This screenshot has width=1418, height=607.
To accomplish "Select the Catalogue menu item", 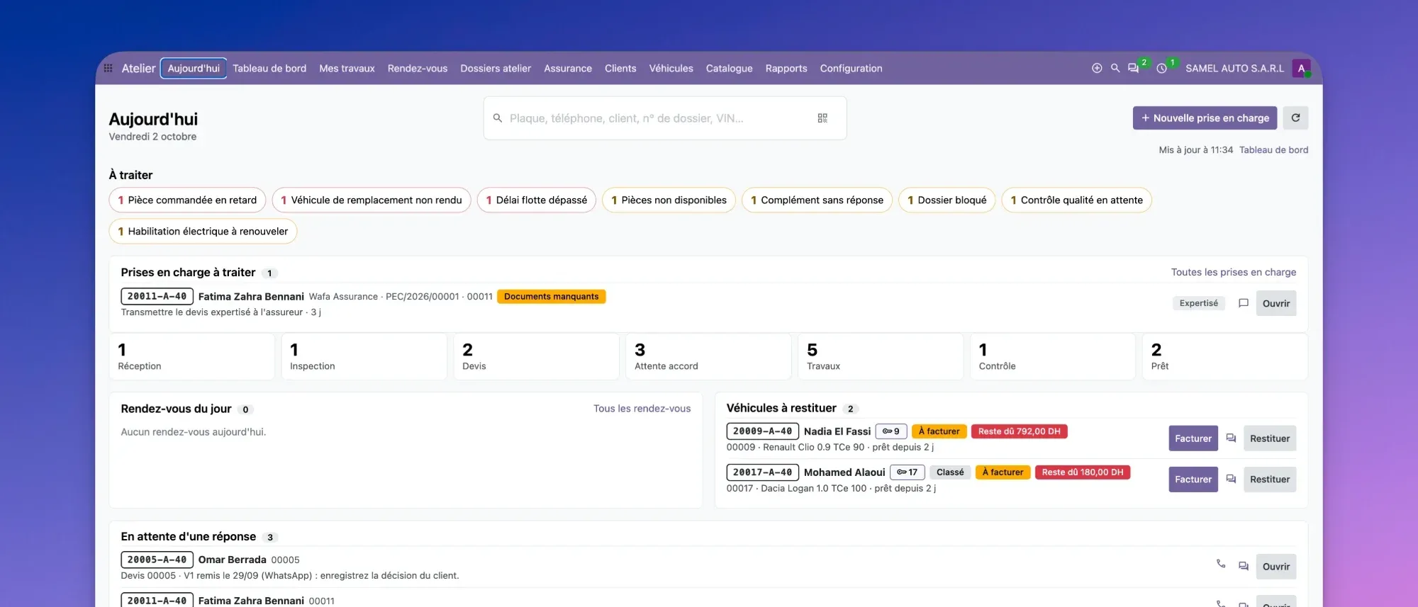I will point(730,69).
